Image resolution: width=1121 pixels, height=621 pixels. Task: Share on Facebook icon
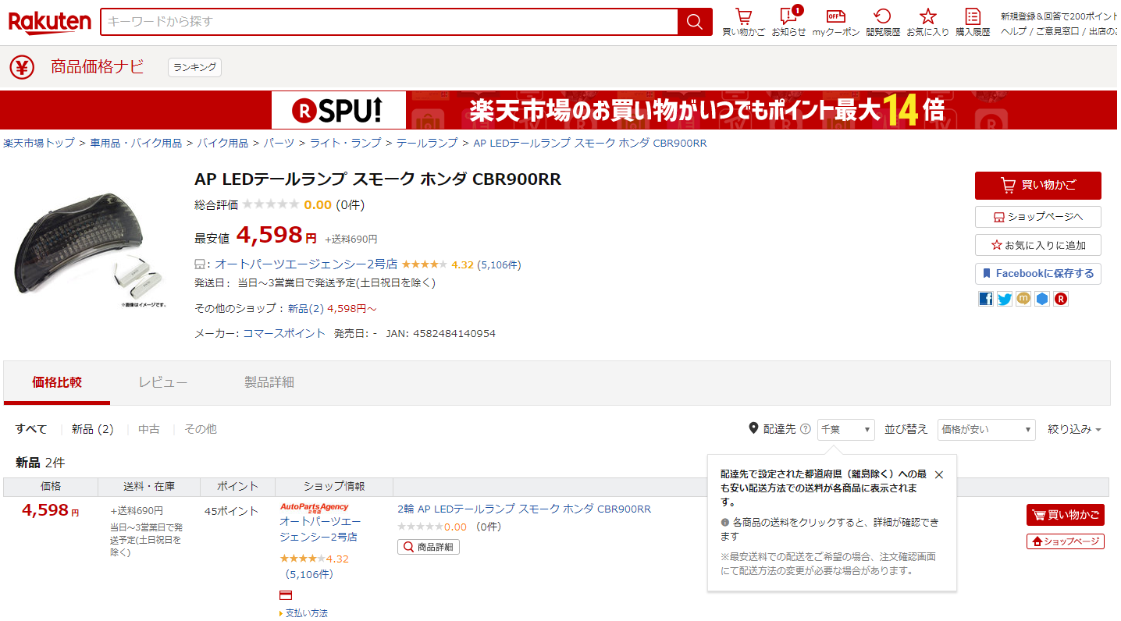[986, 299]
